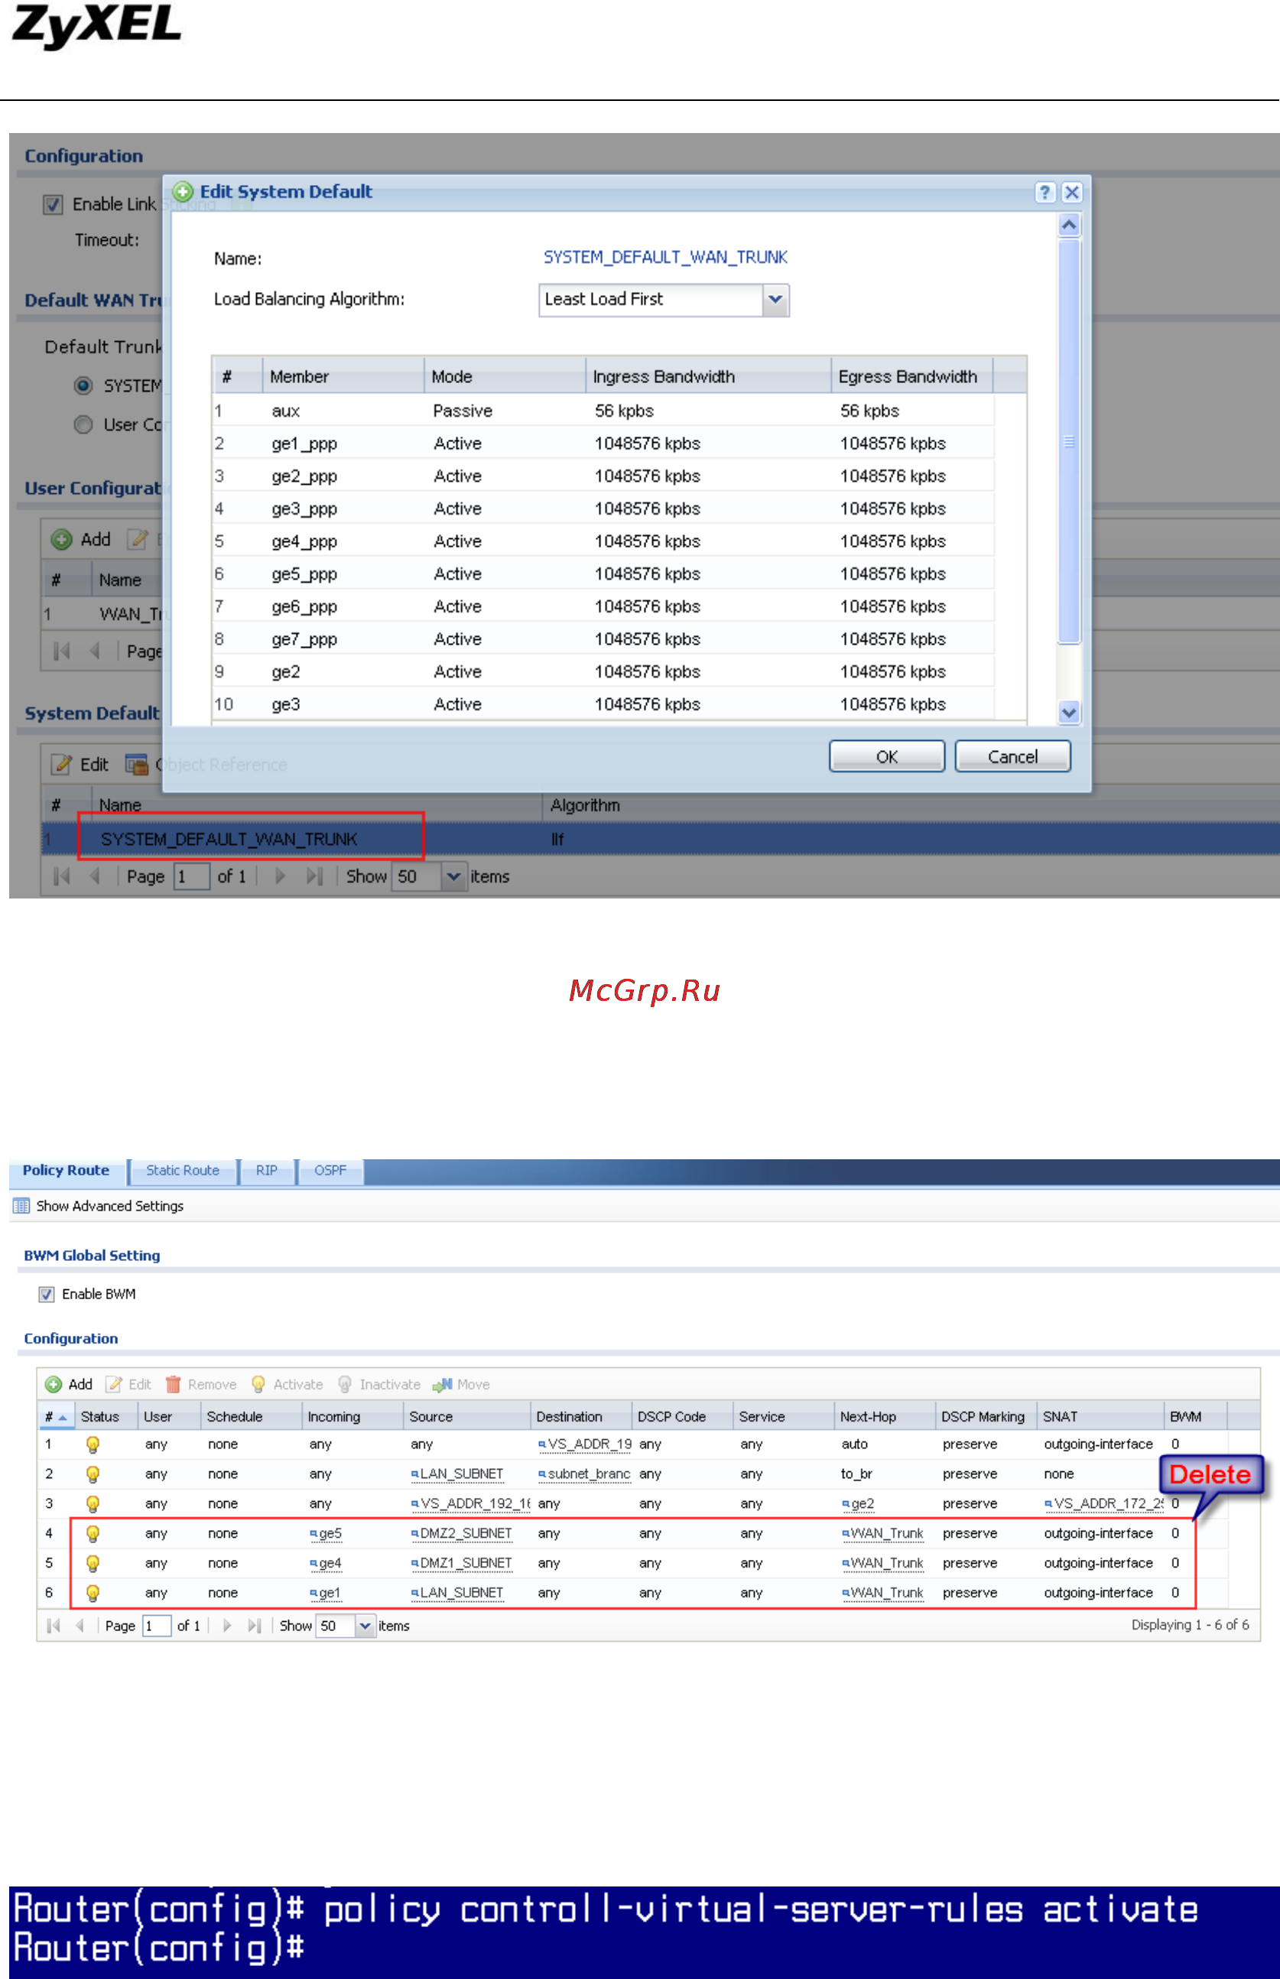Go to next page in System Default pager
This screenshot has height=1979, width=1280.
pos(280,876)
